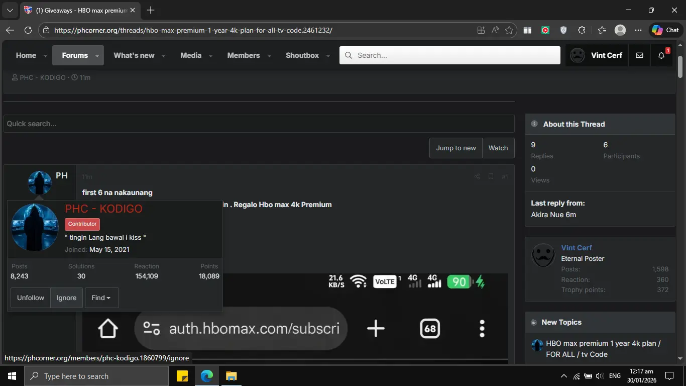
Task: Open the shield extension icon in the toolbar
Action: tap(563, 30)
